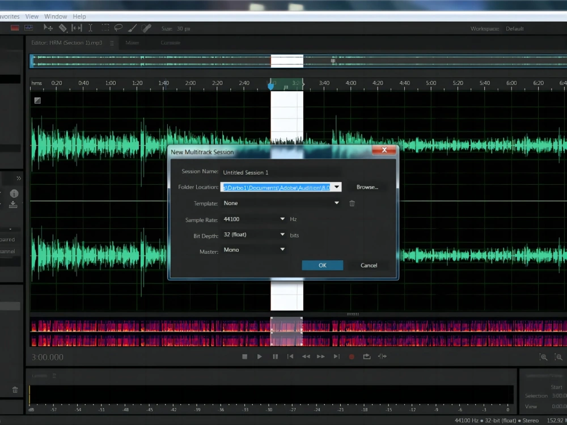Screen dimensions: 567x425
Task: Close the New Multitrack Session dialog
Action: coord(384,150)
